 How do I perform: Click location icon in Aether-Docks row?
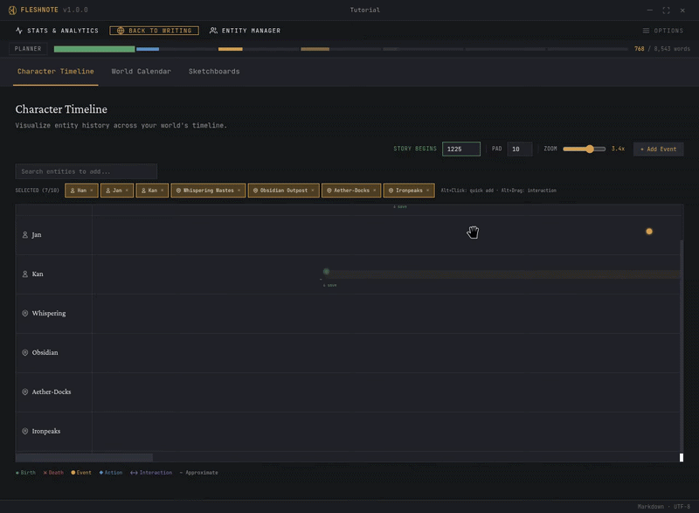25,392
